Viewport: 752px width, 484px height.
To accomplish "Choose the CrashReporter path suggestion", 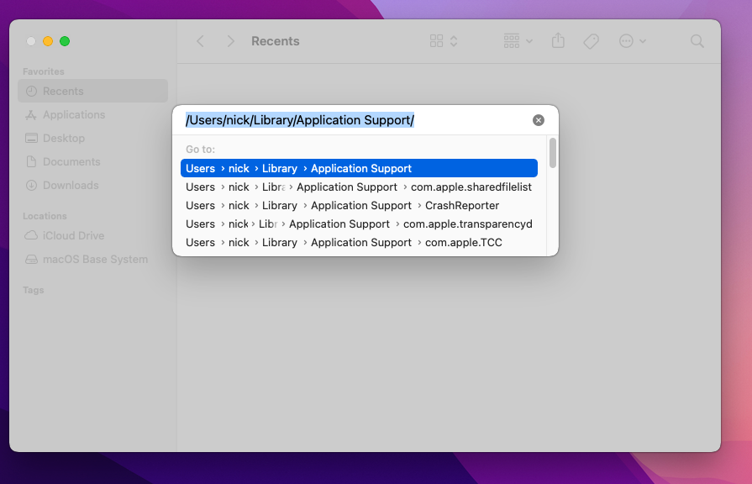I will click(x=359, y=205).
